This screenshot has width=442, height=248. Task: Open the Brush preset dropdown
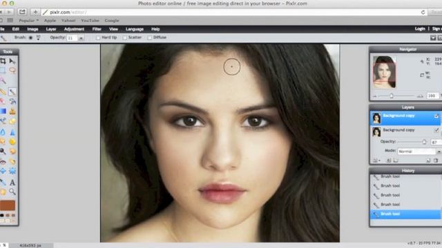point(38,37)
